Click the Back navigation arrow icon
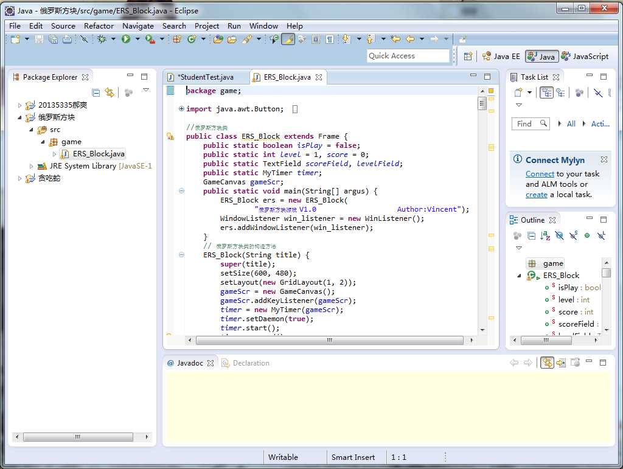The image size is (623, 469). 410,39
